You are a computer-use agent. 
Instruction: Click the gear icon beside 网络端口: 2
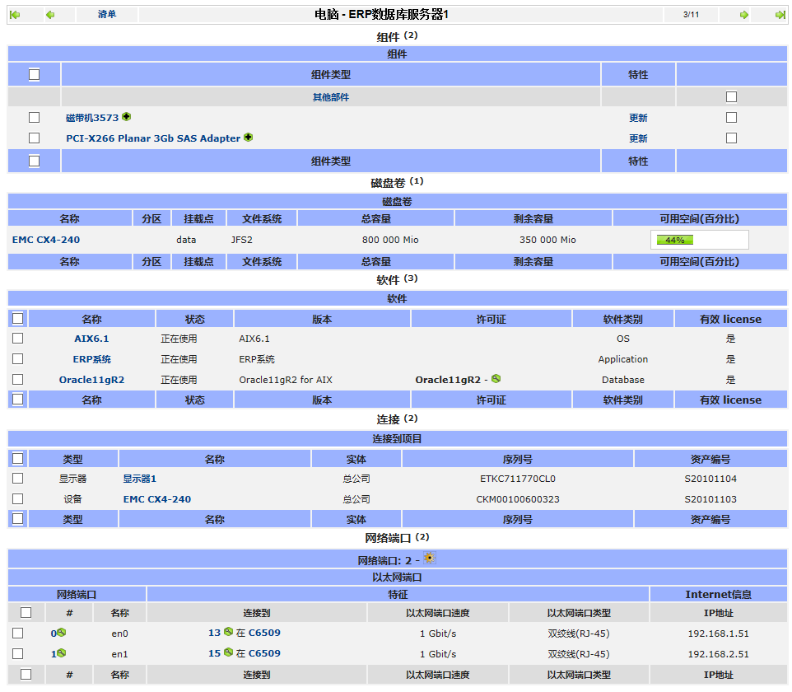(x=429, y=559)
